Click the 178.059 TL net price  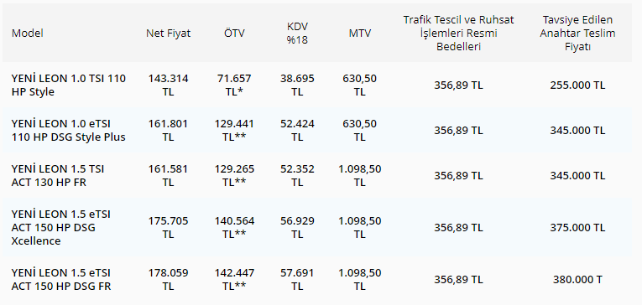pos(169,279)
